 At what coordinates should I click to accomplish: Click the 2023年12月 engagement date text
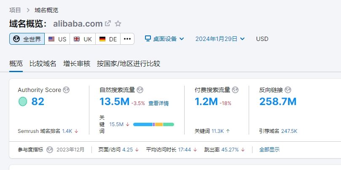70,149
